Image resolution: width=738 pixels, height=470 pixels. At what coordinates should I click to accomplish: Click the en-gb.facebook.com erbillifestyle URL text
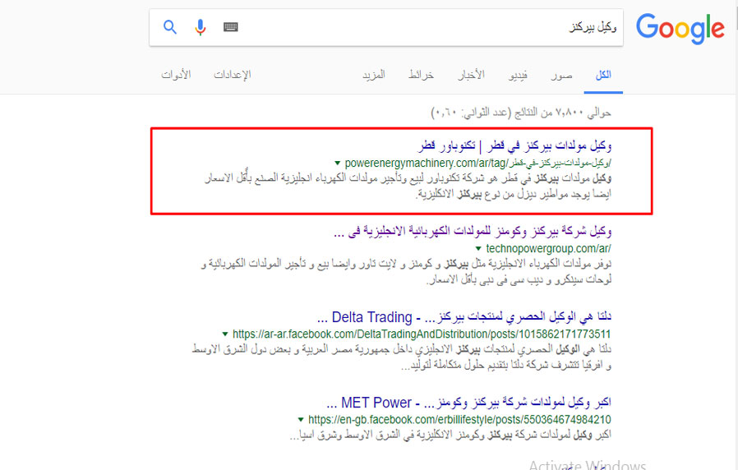[460, 420]
